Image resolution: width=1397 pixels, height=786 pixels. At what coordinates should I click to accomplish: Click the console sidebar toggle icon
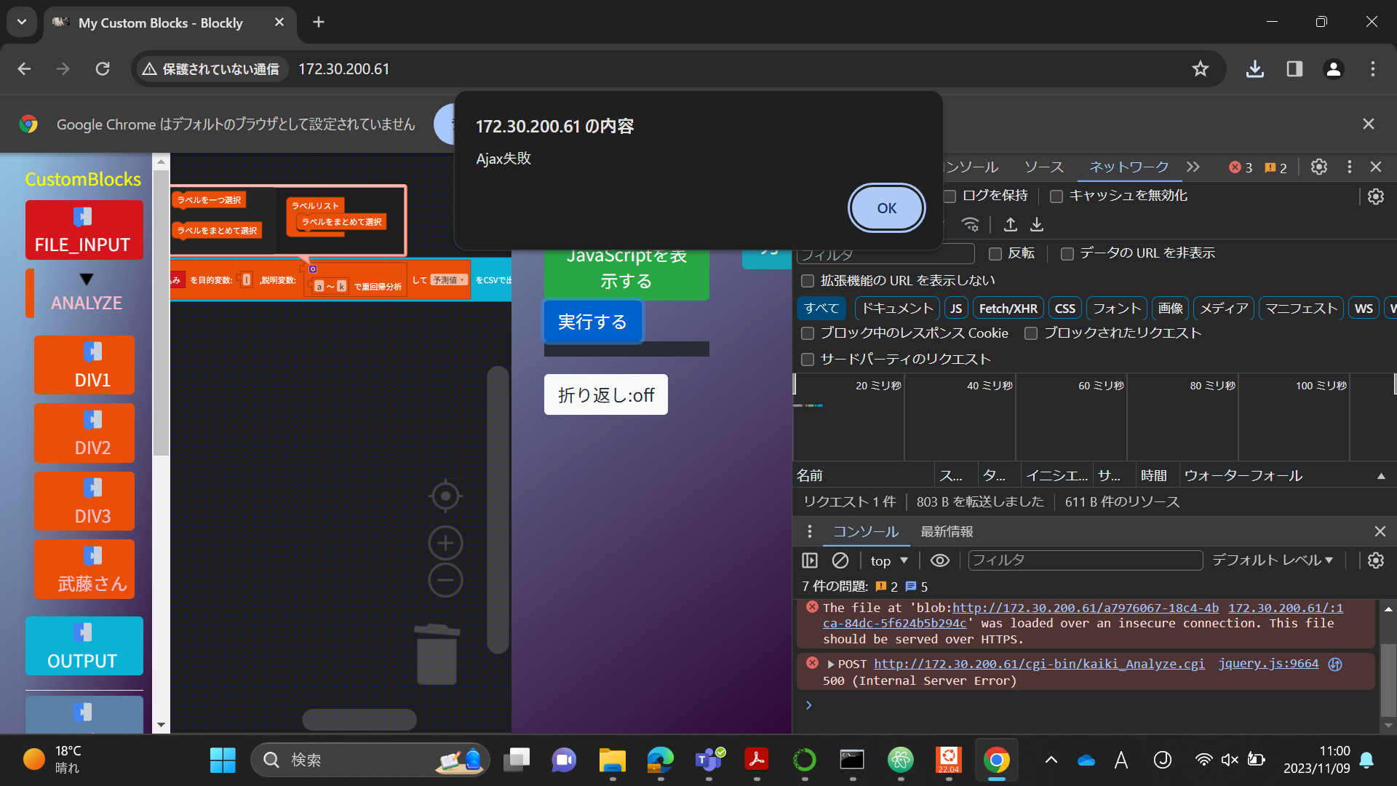tap(810, 560)
